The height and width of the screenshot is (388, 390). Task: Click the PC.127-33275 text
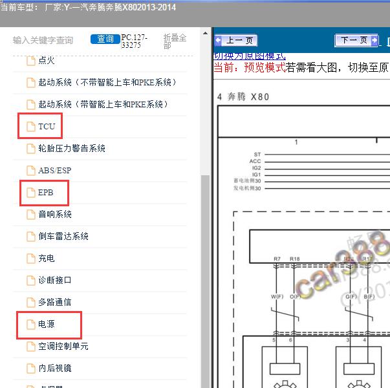point(135,41)
